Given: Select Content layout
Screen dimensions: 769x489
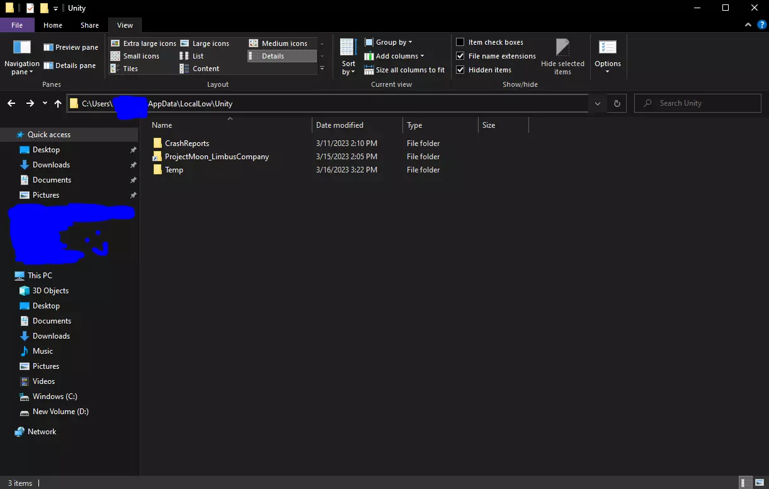Looking at the screenshot, I should 200,69.
